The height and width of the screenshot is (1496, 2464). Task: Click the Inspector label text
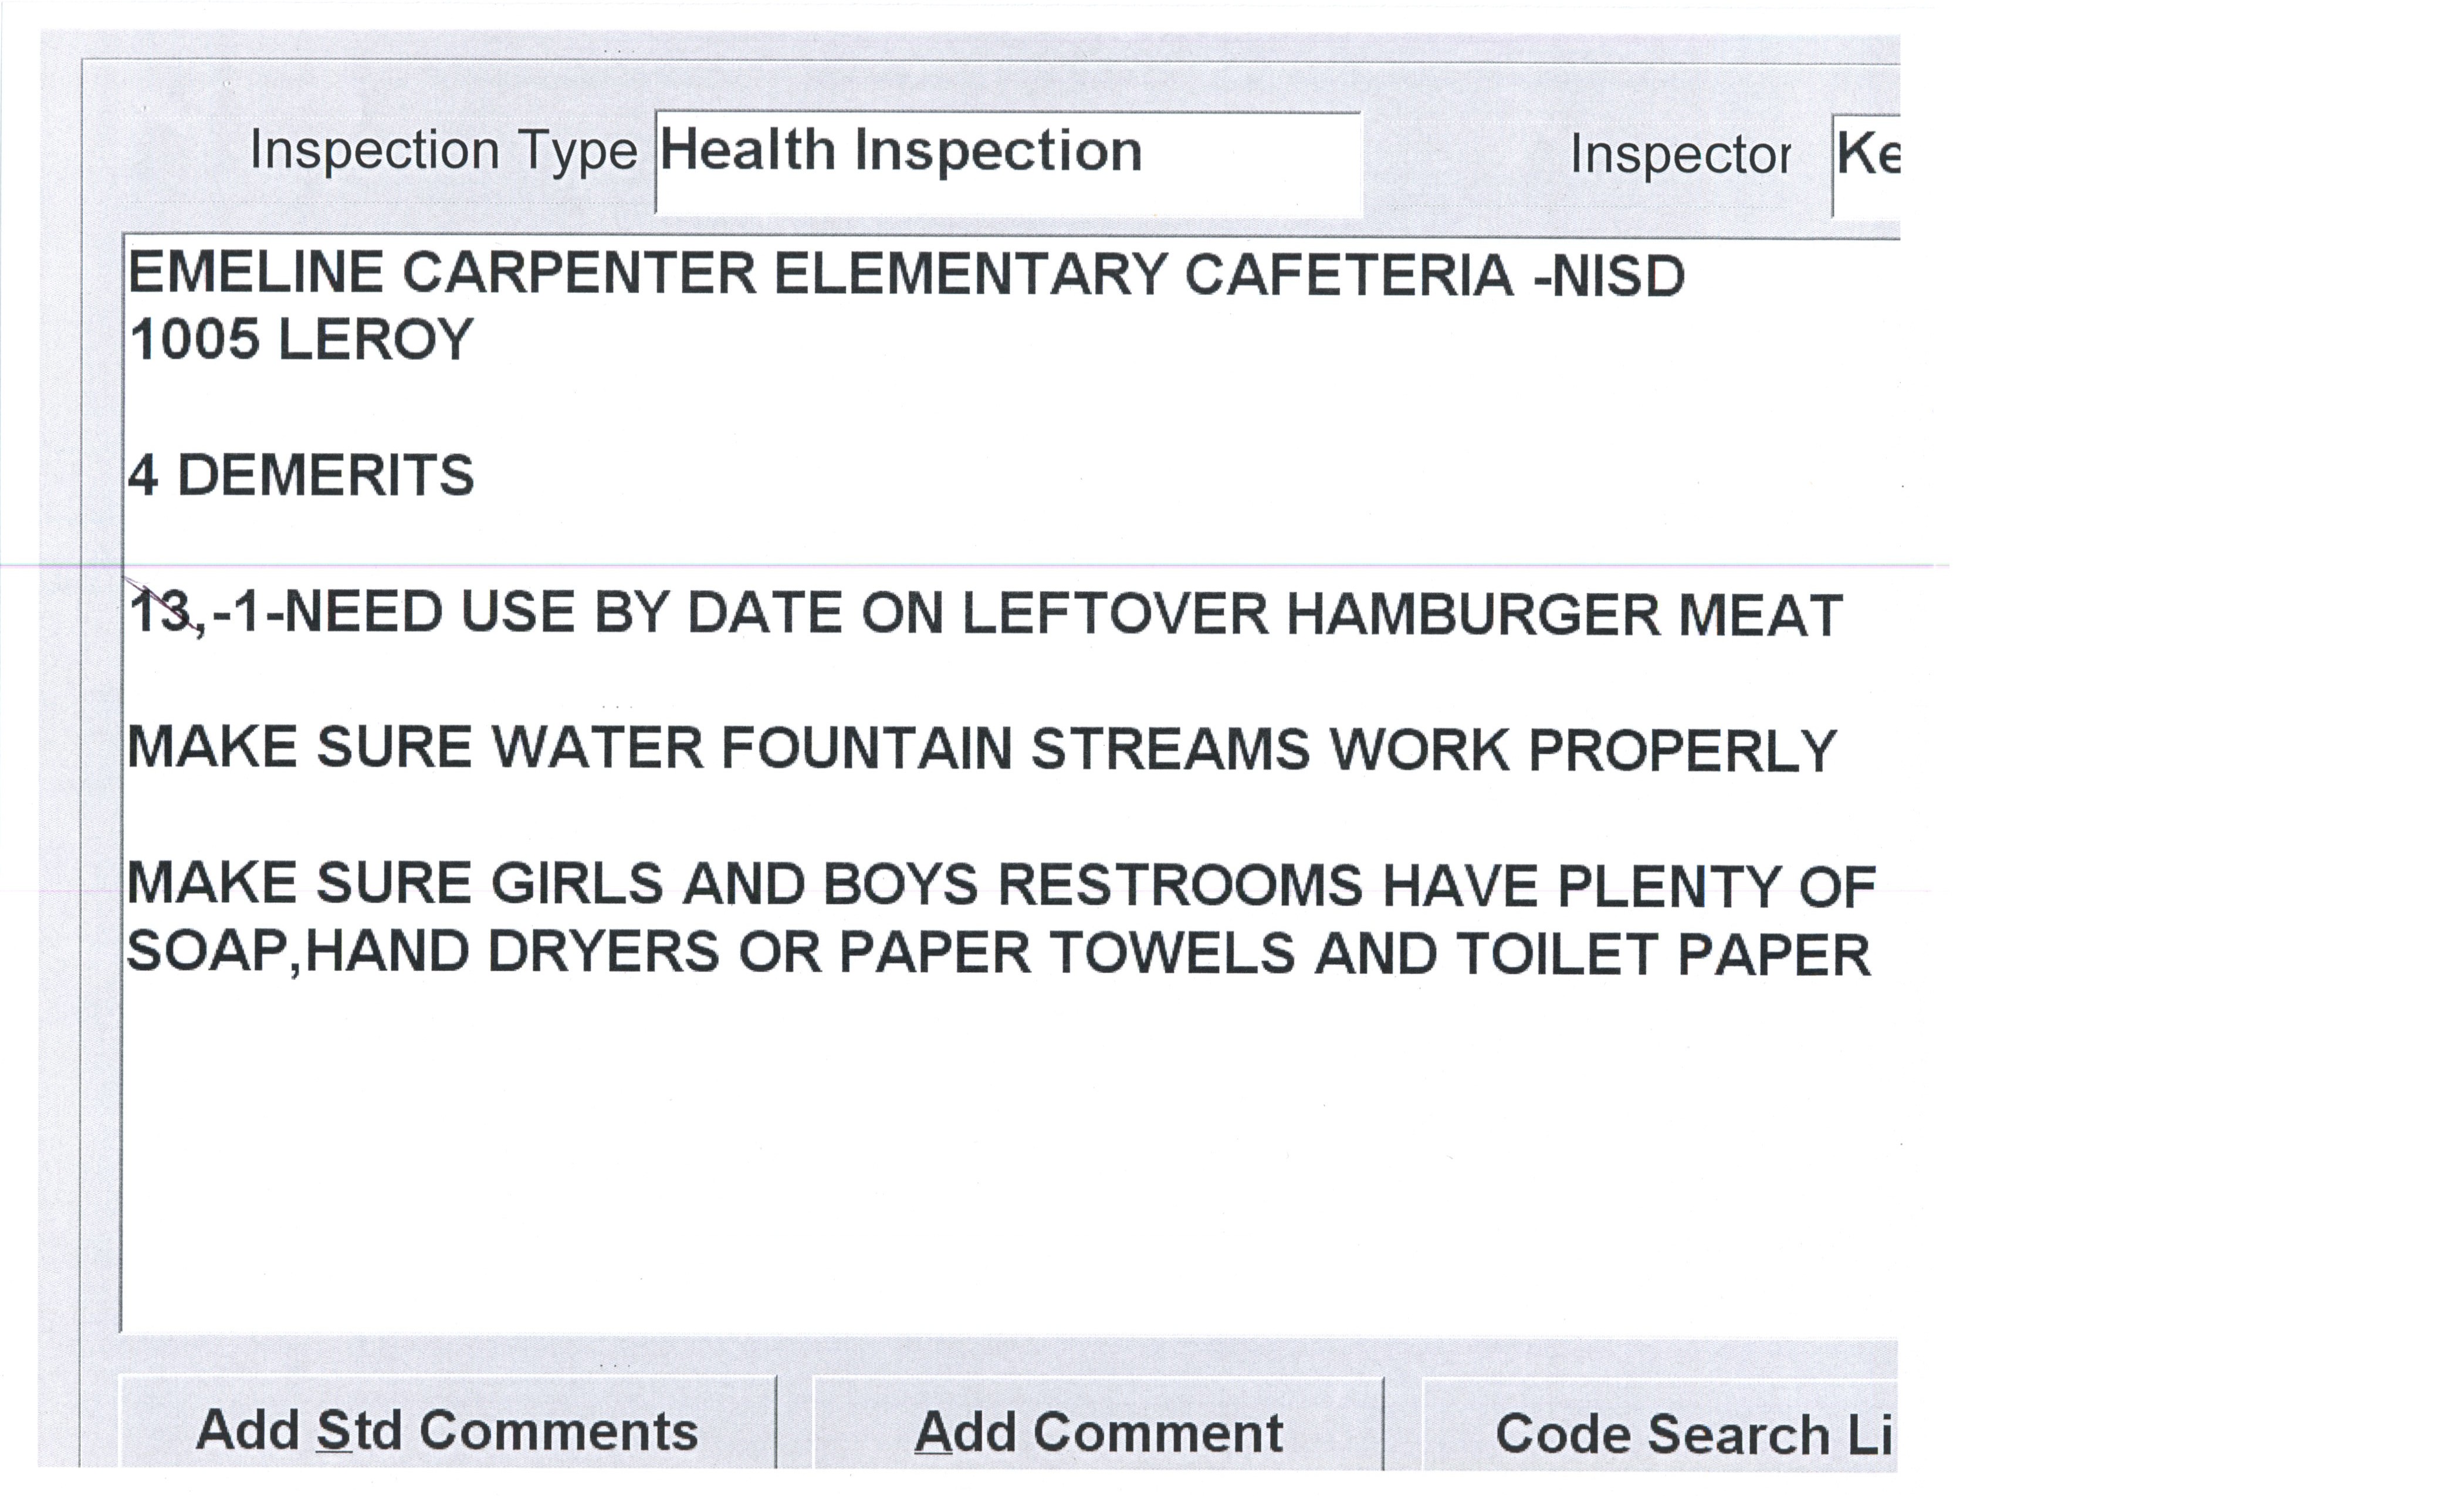click(x=1680, y=156)
